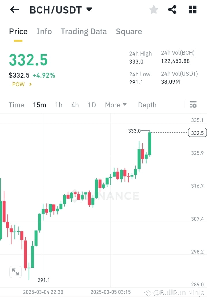
Task: Click the 24h High value 333.0
Action: (135, 62)
